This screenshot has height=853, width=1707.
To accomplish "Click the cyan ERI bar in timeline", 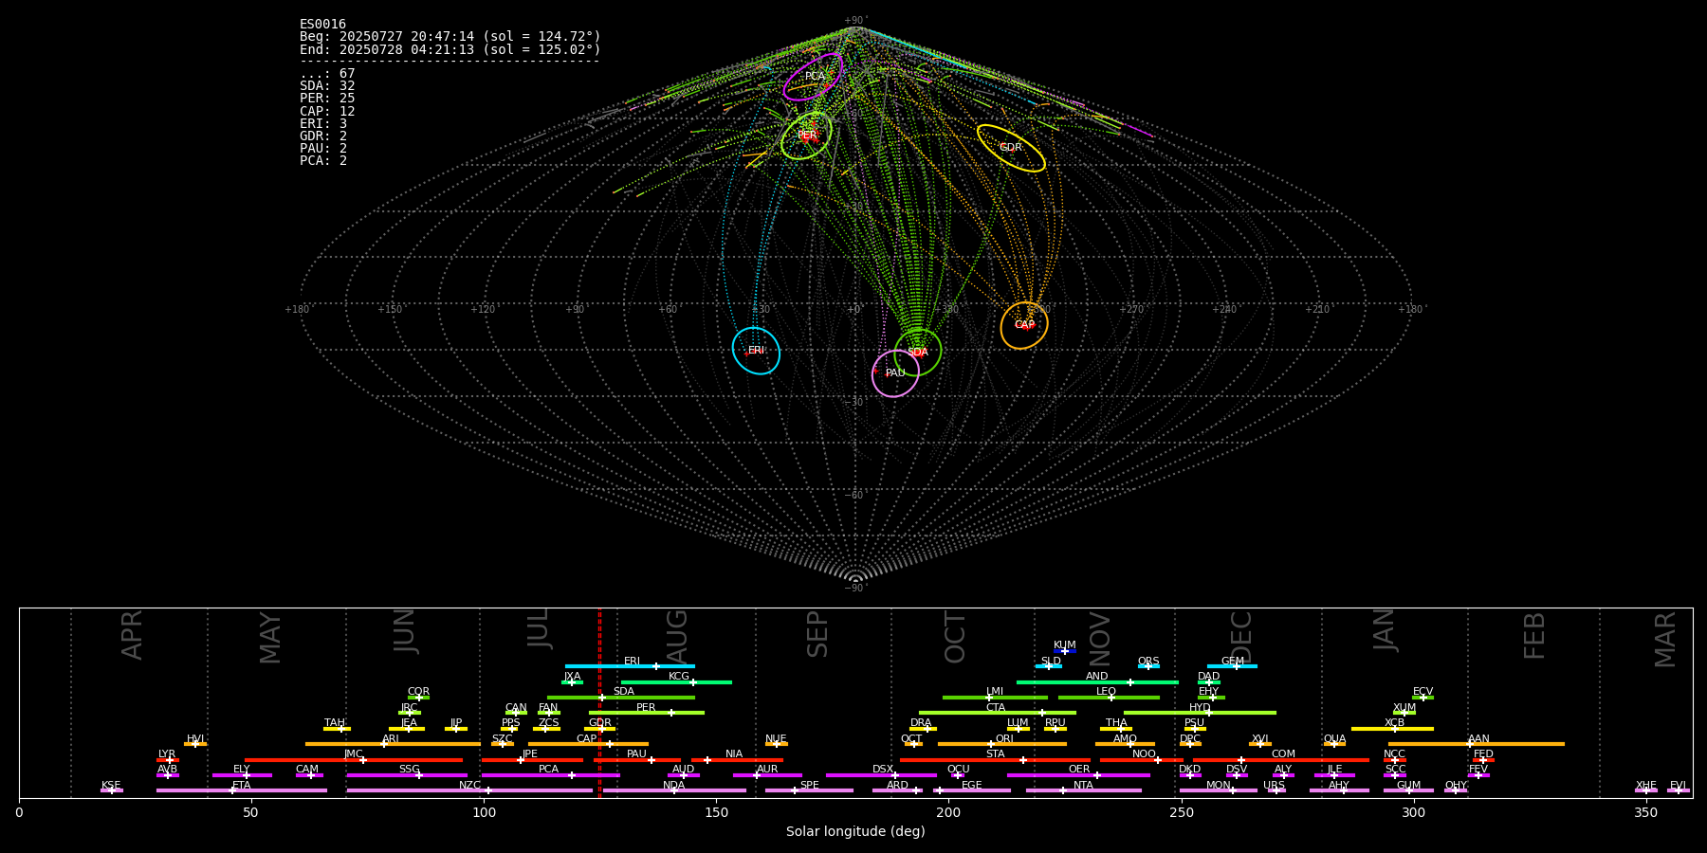I will point(630,666).
